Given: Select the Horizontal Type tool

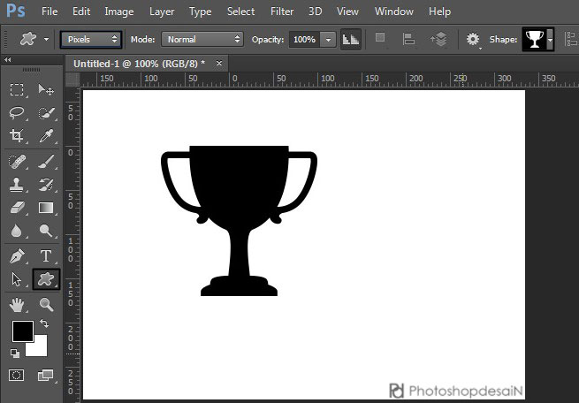Looking at the screenshot, I should pos(46,256).
